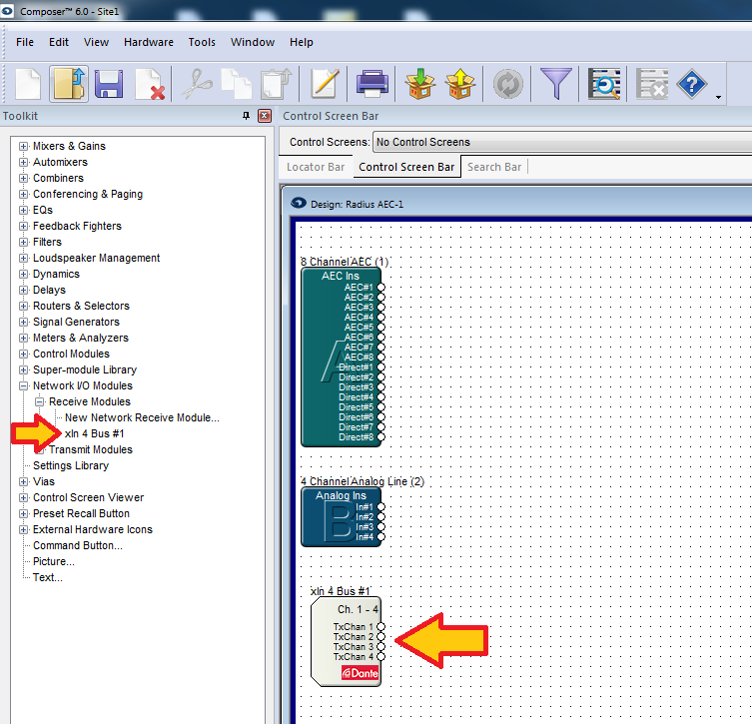Image resolution: width=752 pixels, height=724 pixels.
Task: Expand the Filters node
Action: click(23, 242)
